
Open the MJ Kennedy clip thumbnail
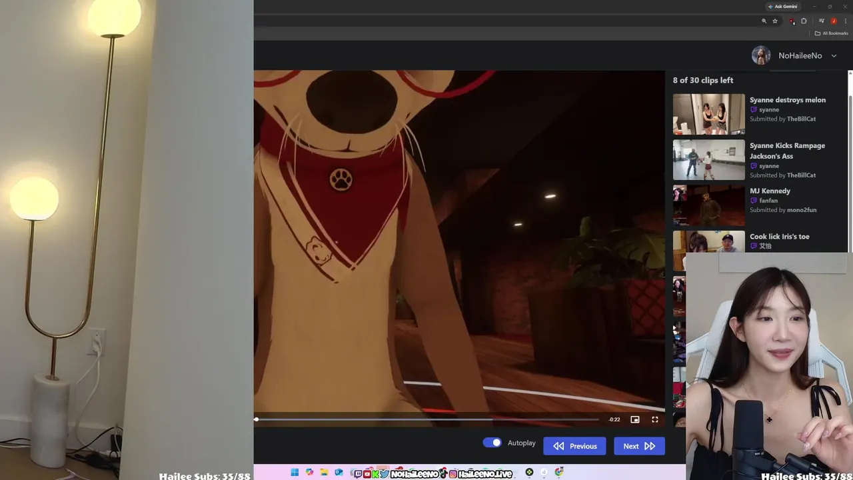point(708,205)
